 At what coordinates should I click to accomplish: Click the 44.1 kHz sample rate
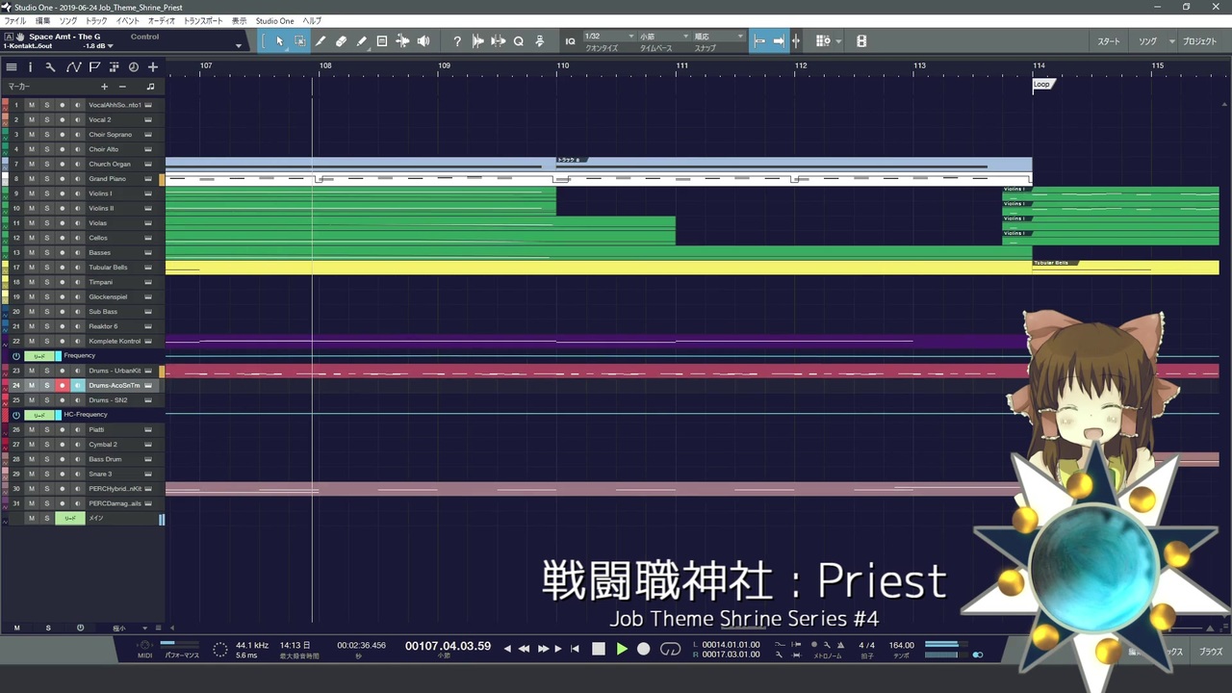251,645
